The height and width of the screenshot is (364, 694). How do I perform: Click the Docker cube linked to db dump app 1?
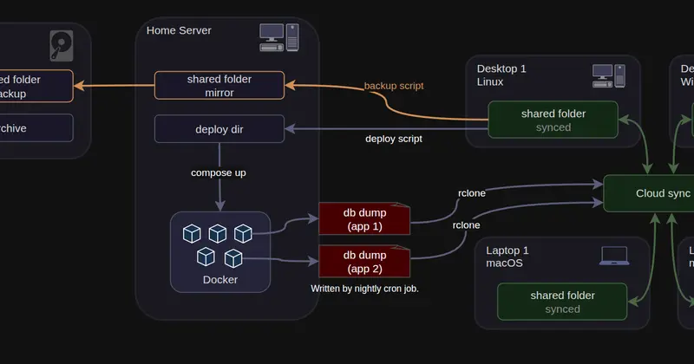[243, 233]
